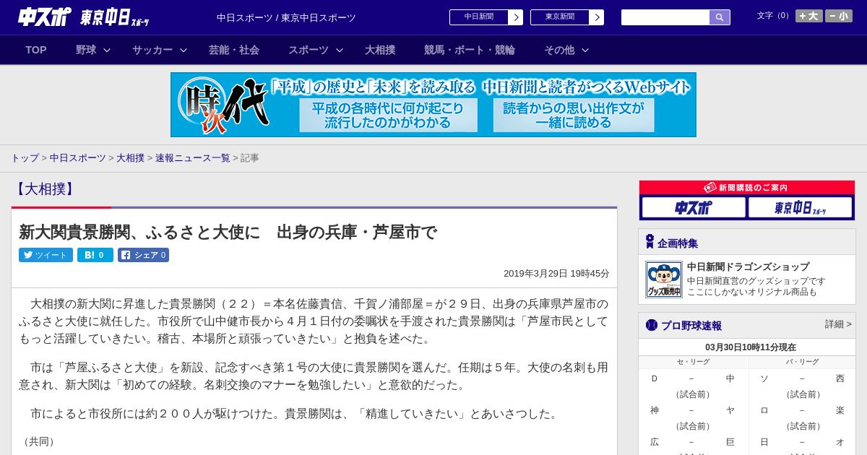Open サッカー navigation menu

152,50
